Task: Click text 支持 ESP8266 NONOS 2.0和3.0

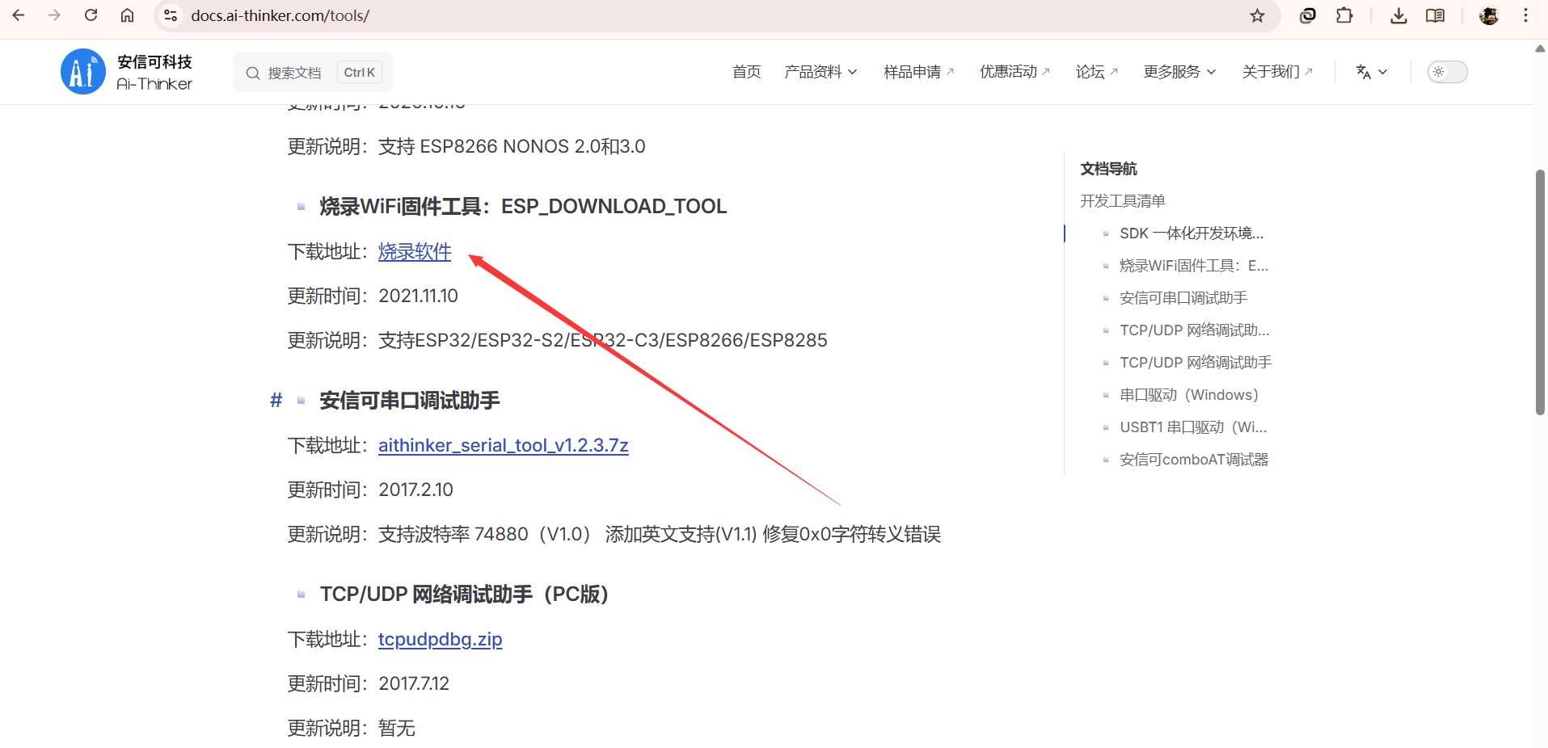Action: tap(512, 147)
